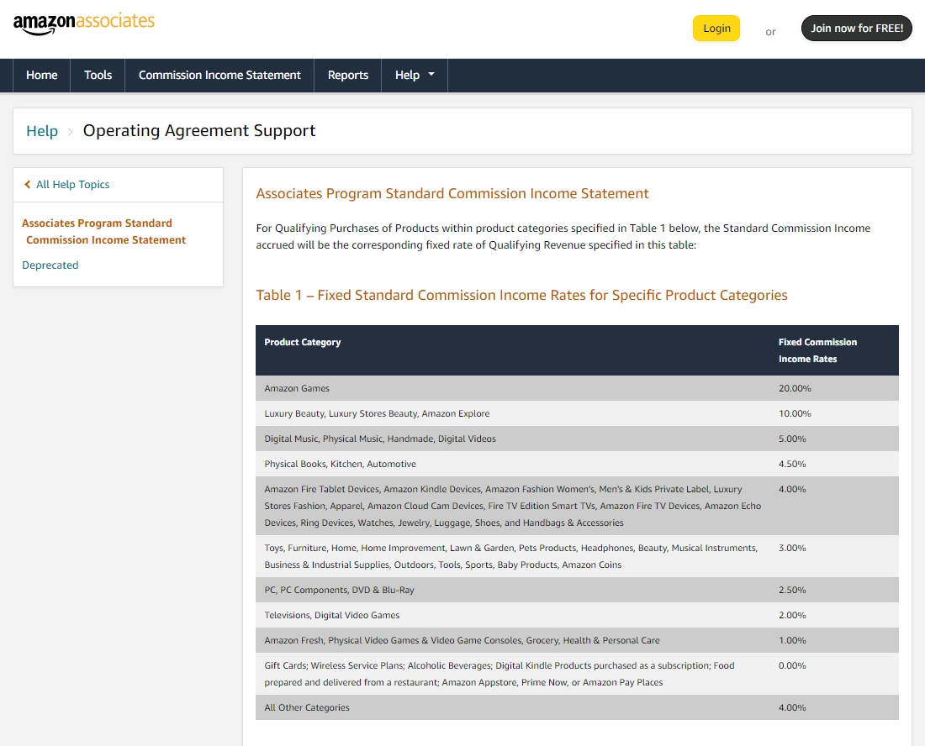Open the Home navigation item
The height and width of the screenshot is (746, 925).
(41, 76)
